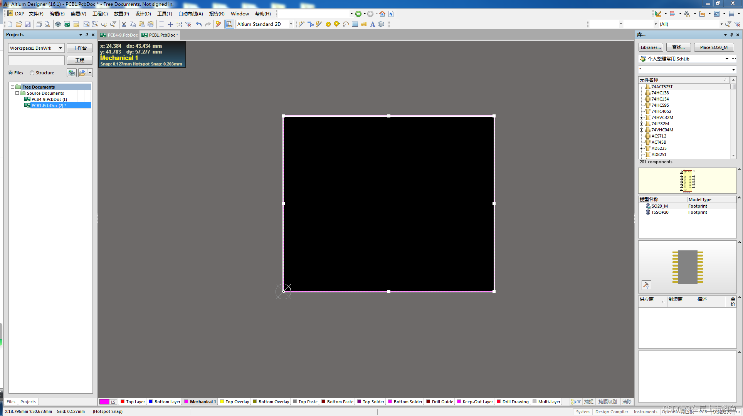Click the Save document icon

pos(28,24)
